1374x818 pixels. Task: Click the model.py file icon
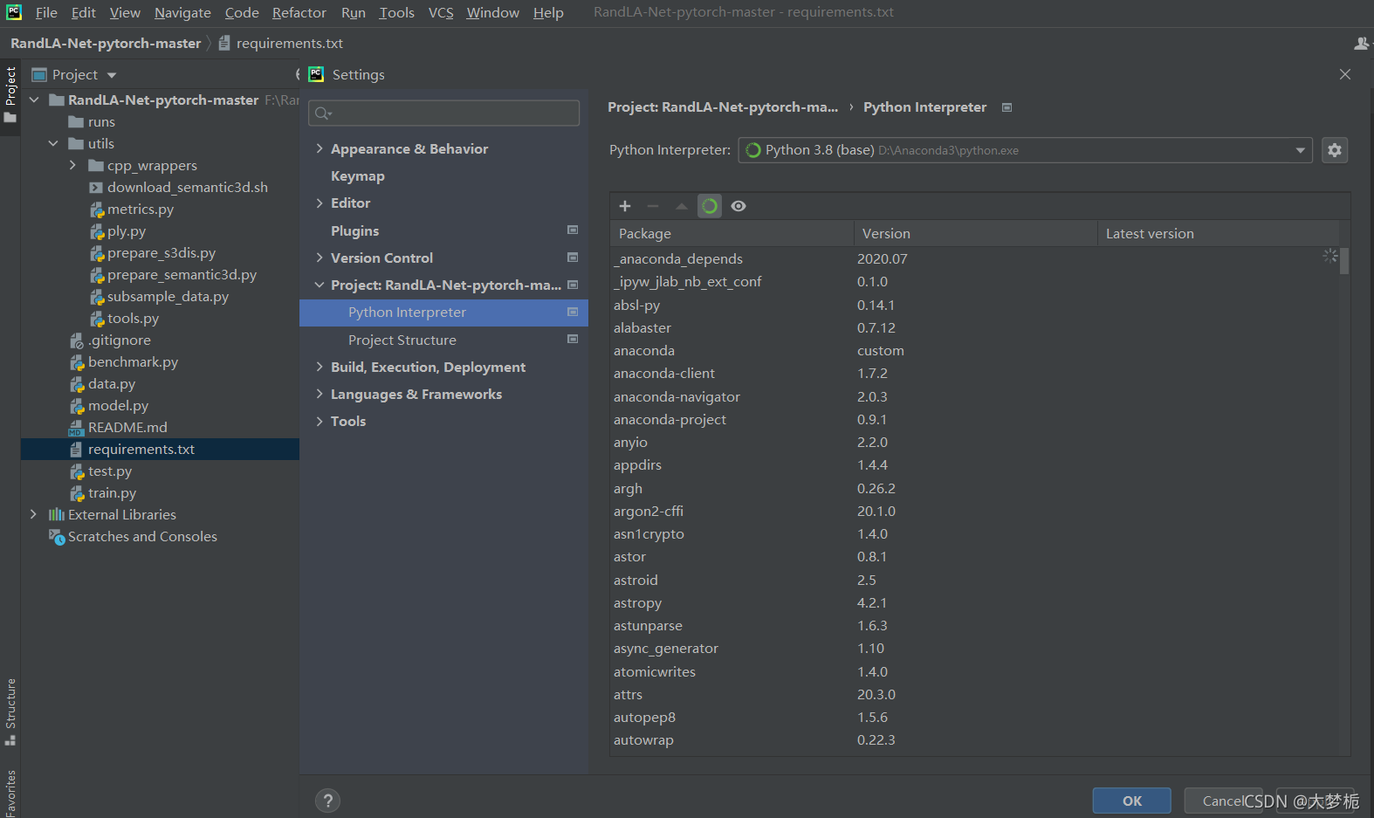[77, 406]
